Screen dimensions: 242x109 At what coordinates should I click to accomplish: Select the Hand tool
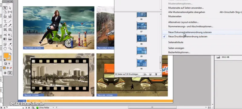[x=5, y=48]
